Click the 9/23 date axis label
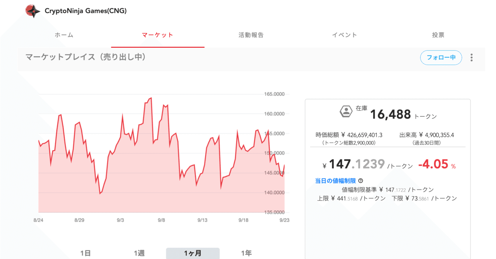Viewport: 496px width, 259px height. tap(284, 220)
